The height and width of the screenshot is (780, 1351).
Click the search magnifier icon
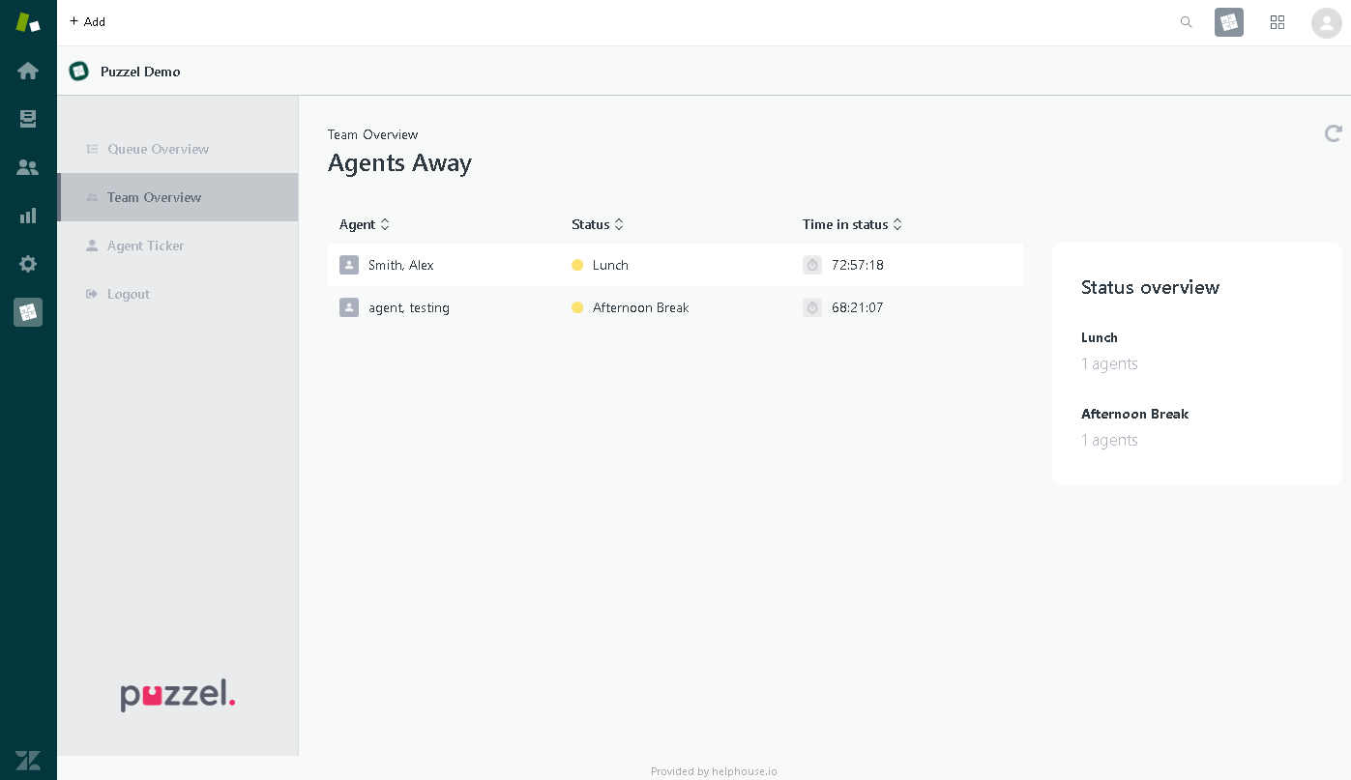pyautogui.click(x=1186, y=22)
